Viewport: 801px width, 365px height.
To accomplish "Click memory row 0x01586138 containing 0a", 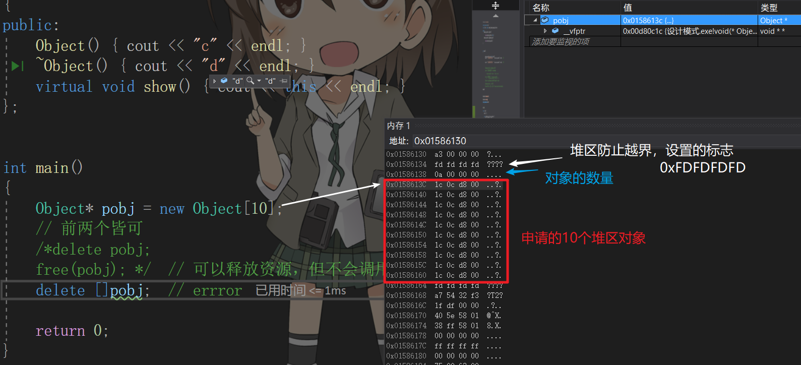I will coord(444,174).
